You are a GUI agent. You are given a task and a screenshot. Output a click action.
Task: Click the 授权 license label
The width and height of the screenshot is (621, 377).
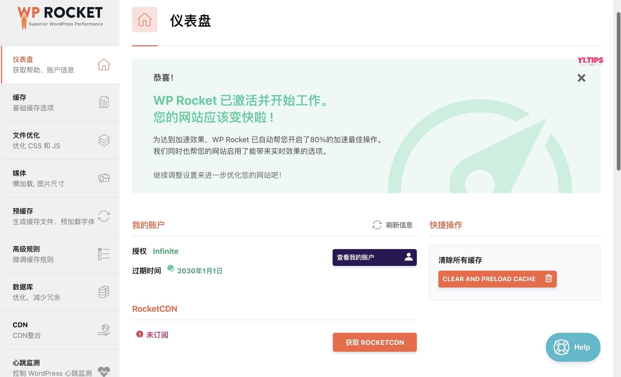[x=139, y=251]
